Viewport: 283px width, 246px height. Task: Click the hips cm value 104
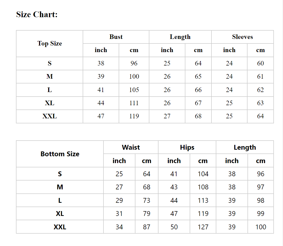[203, 174]
